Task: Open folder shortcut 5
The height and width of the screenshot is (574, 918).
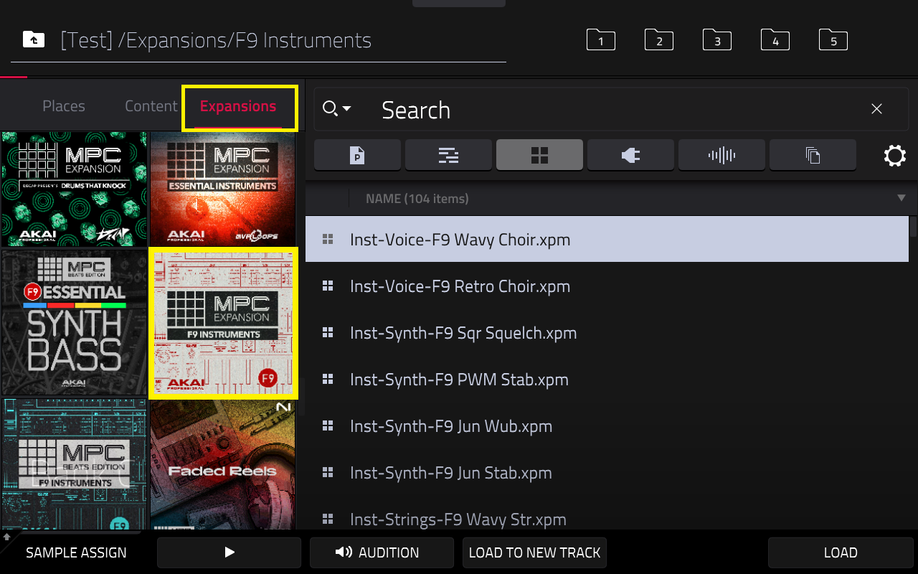Action: [833, 40]
